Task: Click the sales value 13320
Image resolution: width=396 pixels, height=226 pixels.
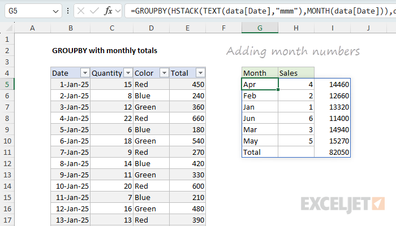Action: (333, 107)
